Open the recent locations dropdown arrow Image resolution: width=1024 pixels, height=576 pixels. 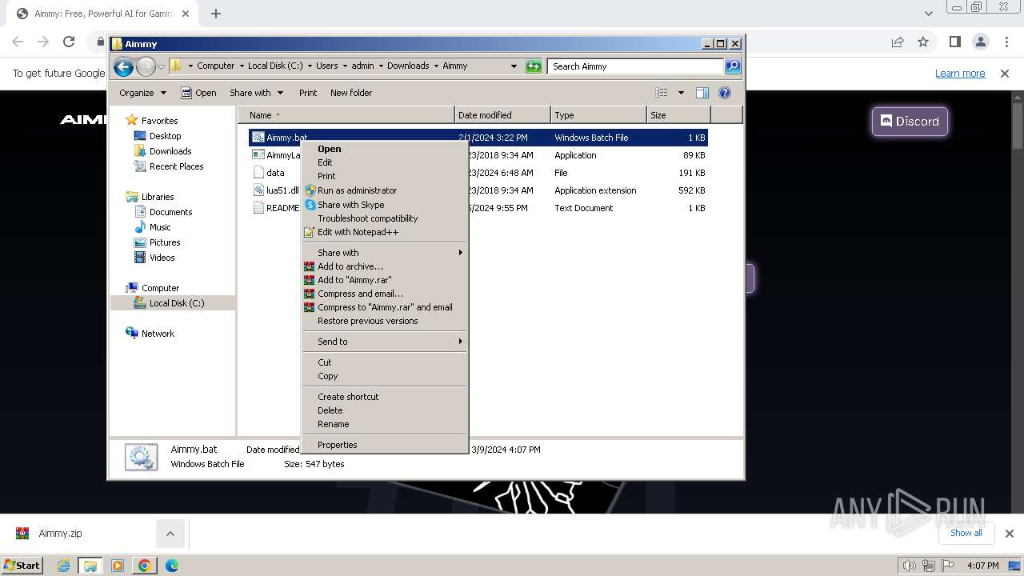click(x=161, y=66)
